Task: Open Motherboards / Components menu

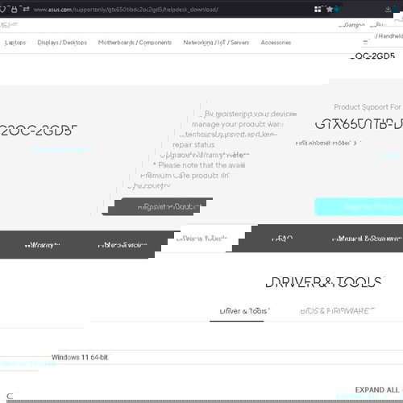Action: coord(135,43)
